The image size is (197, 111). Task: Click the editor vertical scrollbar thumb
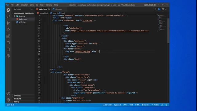point(168,31)
